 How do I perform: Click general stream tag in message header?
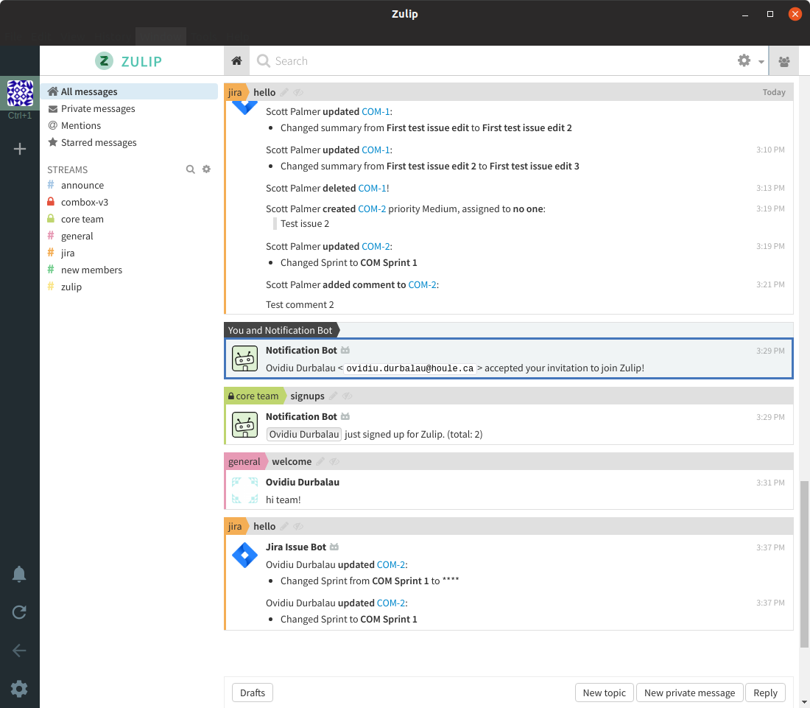244,461
